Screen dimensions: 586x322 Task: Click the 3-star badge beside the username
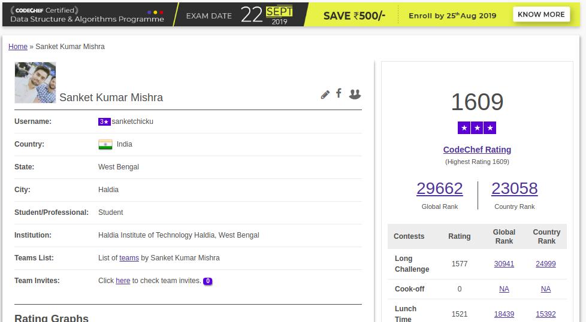click(104, 121)
